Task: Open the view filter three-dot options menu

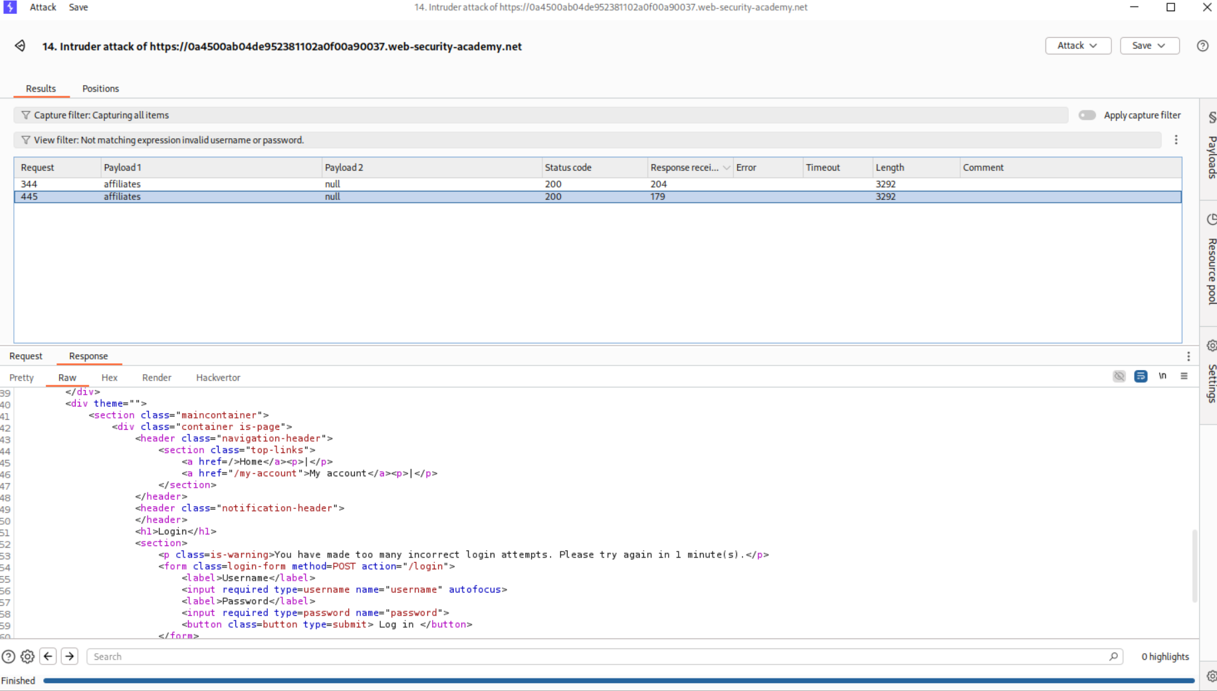Action: [1176, 140]
